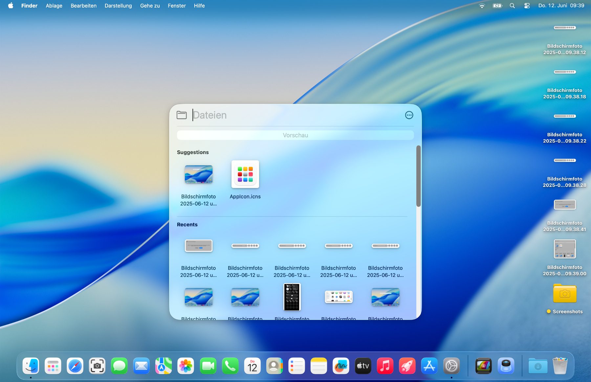This screenshot has height=382, width=591.
Task: Click the Vorschau bar
Action: click(x=295, y=135)
